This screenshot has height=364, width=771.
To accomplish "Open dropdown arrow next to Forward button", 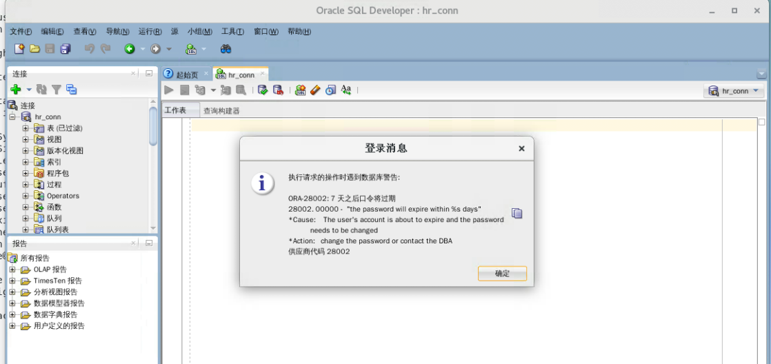I will pos(169,49).
